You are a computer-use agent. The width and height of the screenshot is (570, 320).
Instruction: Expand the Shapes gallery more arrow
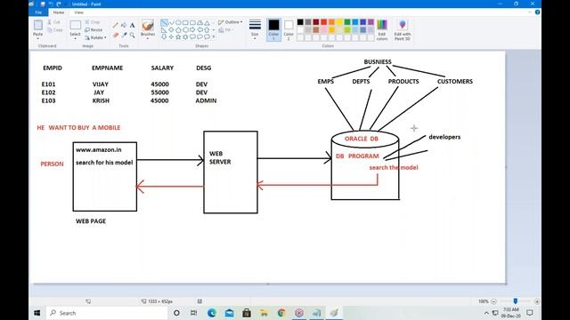pos(214,36)
